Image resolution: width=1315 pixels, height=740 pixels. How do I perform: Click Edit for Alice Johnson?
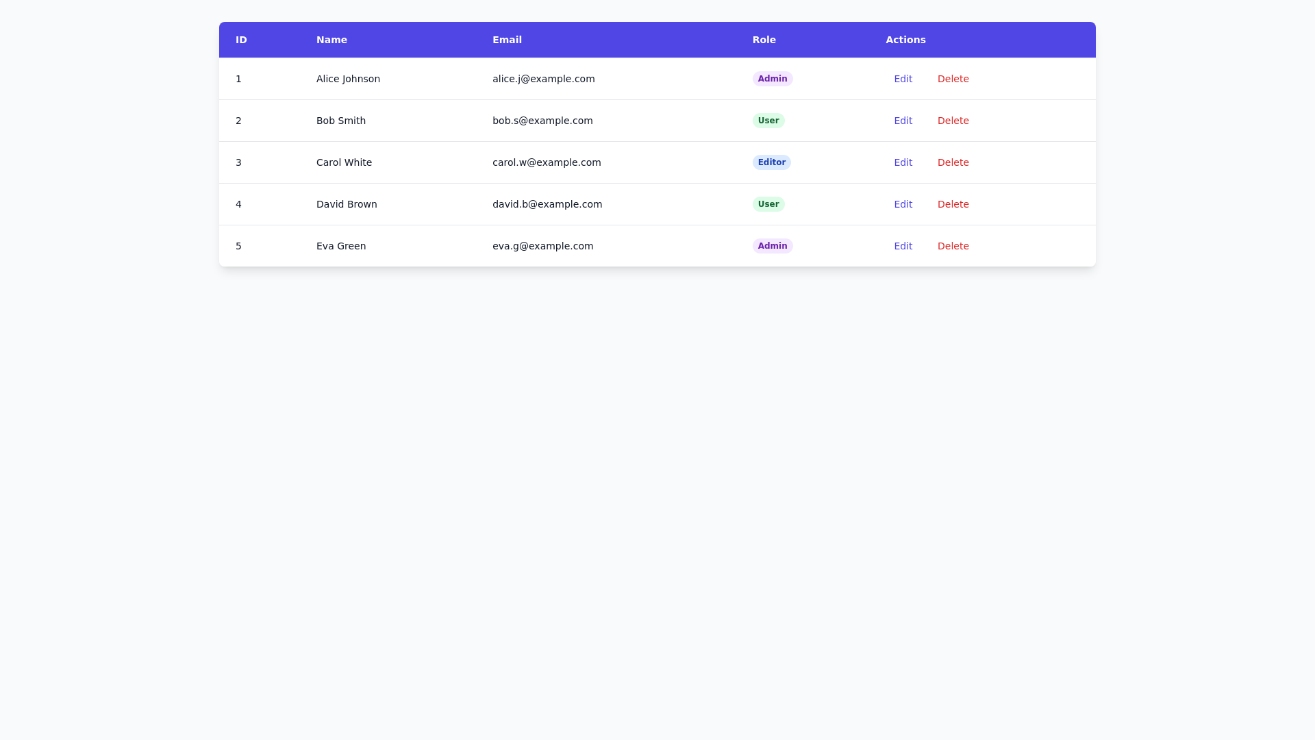point(903,79)
